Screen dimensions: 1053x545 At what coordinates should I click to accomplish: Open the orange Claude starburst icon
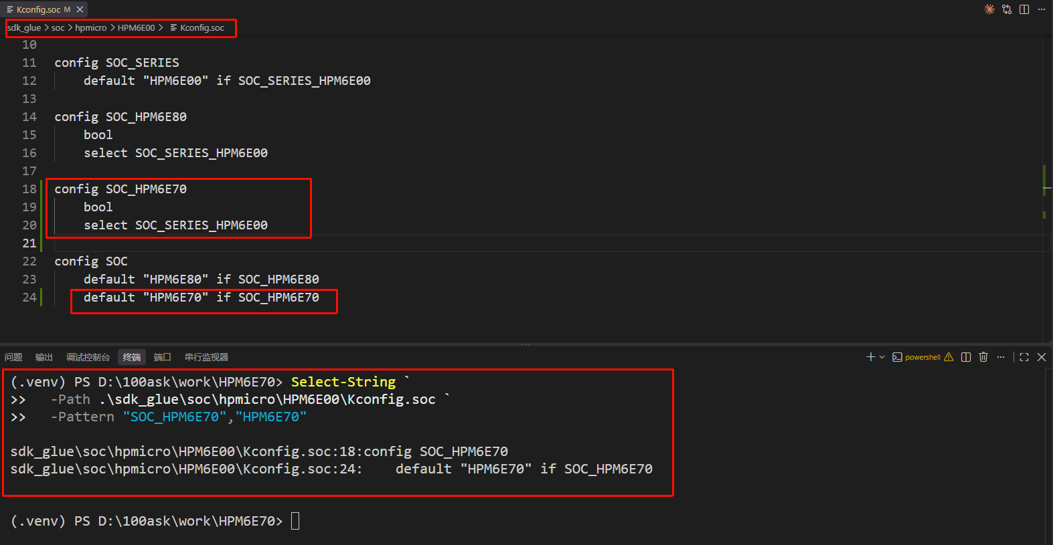pyautogui.click(x=989, y=9)
